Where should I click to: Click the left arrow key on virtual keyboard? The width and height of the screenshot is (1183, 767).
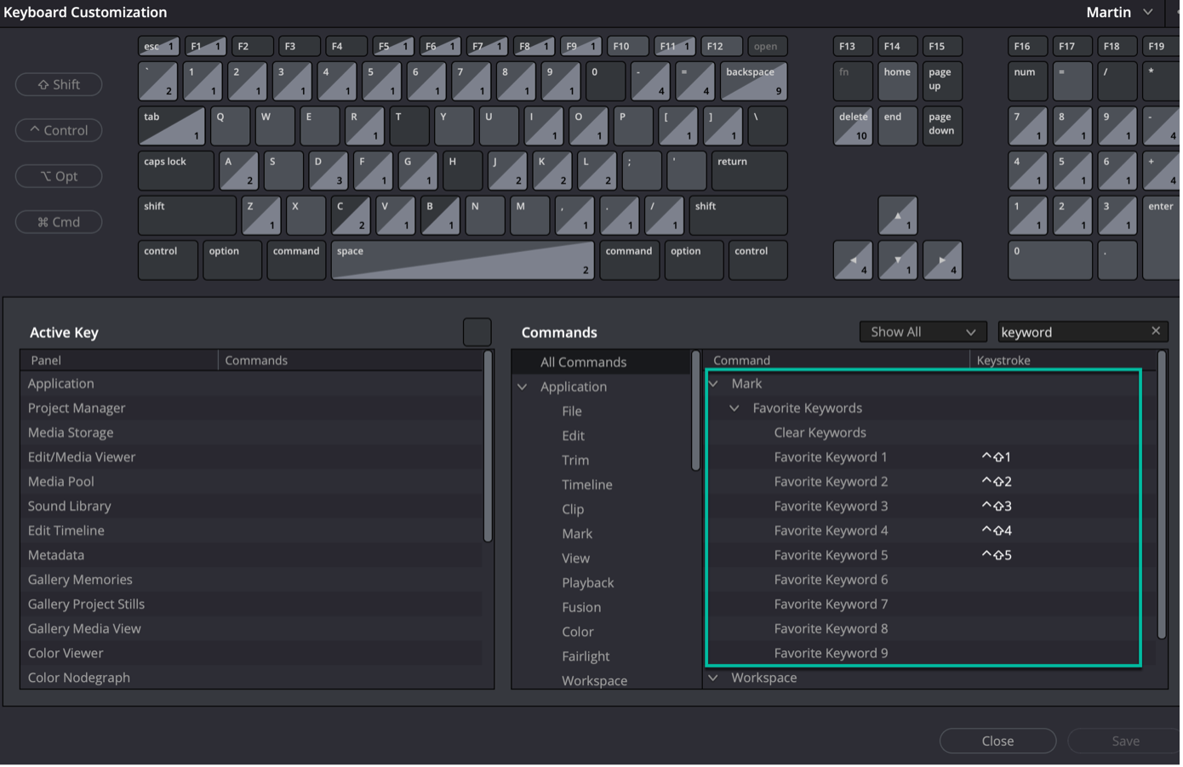pos(853,260)
